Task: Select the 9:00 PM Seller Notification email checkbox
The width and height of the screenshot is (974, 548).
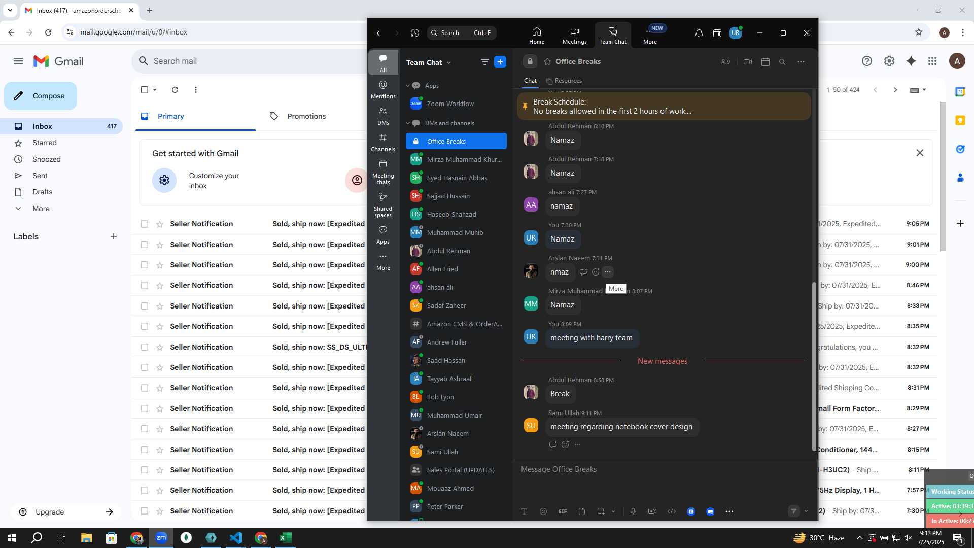Action: (x=145, y=265)
